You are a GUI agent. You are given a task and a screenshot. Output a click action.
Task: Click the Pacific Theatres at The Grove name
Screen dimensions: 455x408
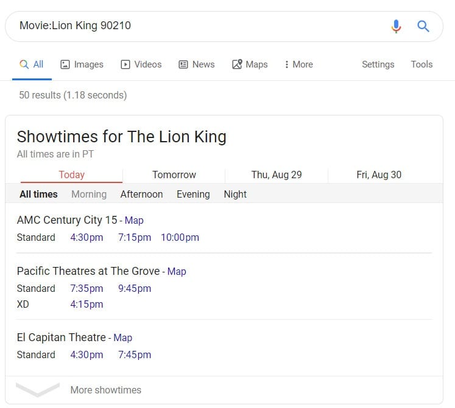click(88, 271)
